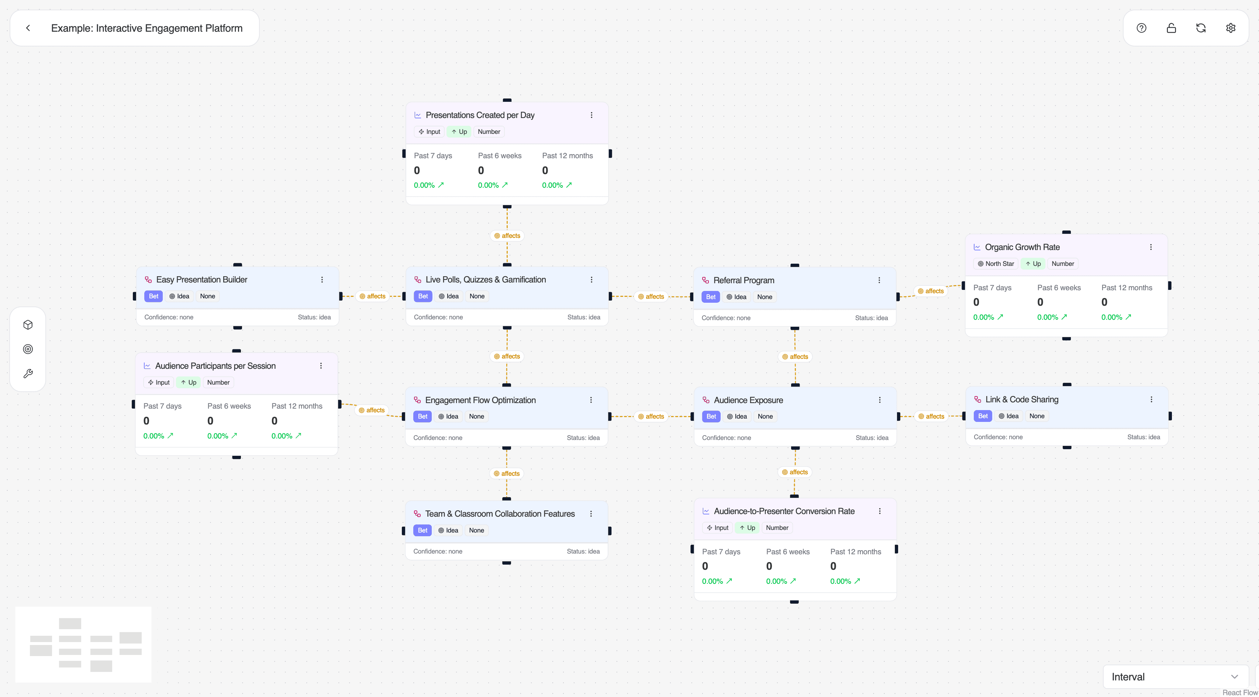
Task: Open the settings gear icon
Action: point(1231,28)
